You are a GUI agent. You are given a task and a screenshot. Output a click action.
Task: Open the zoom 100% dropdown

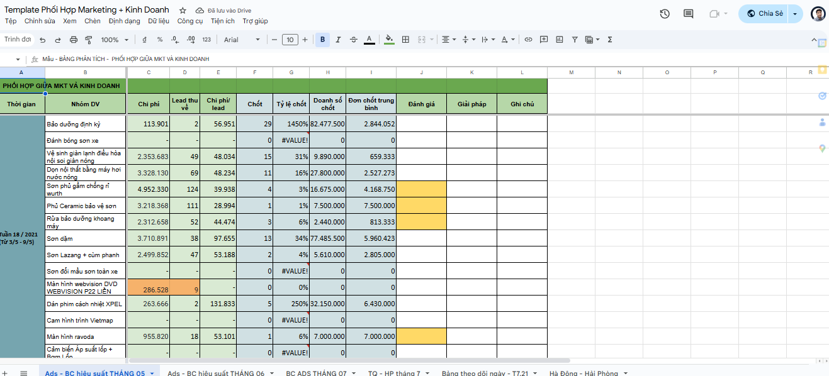(114, 40)
